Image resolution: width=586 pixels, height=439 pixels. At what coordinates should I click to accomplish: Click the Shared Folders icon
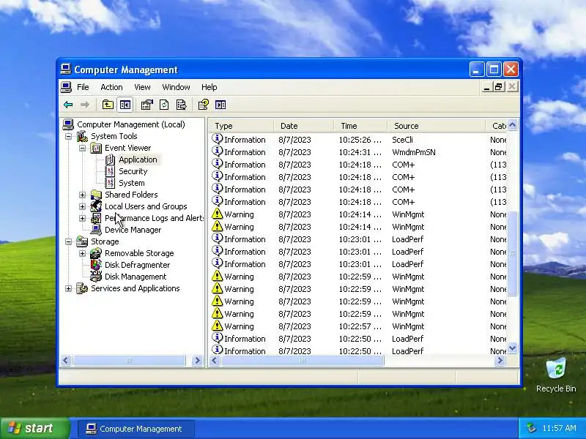point(96,195)
